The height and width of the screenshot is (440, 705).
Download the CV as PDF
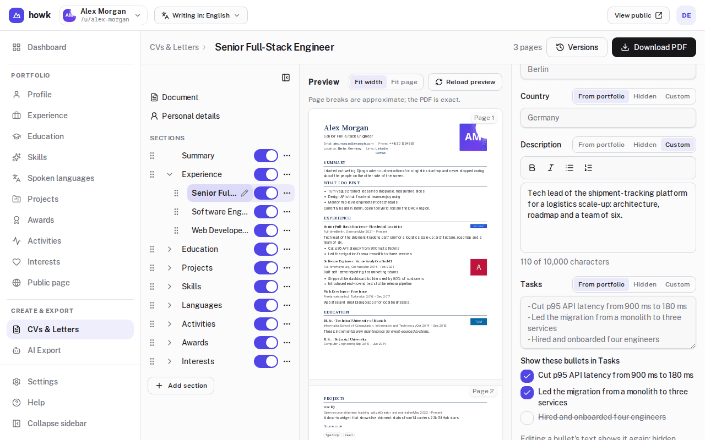[654, 47]
